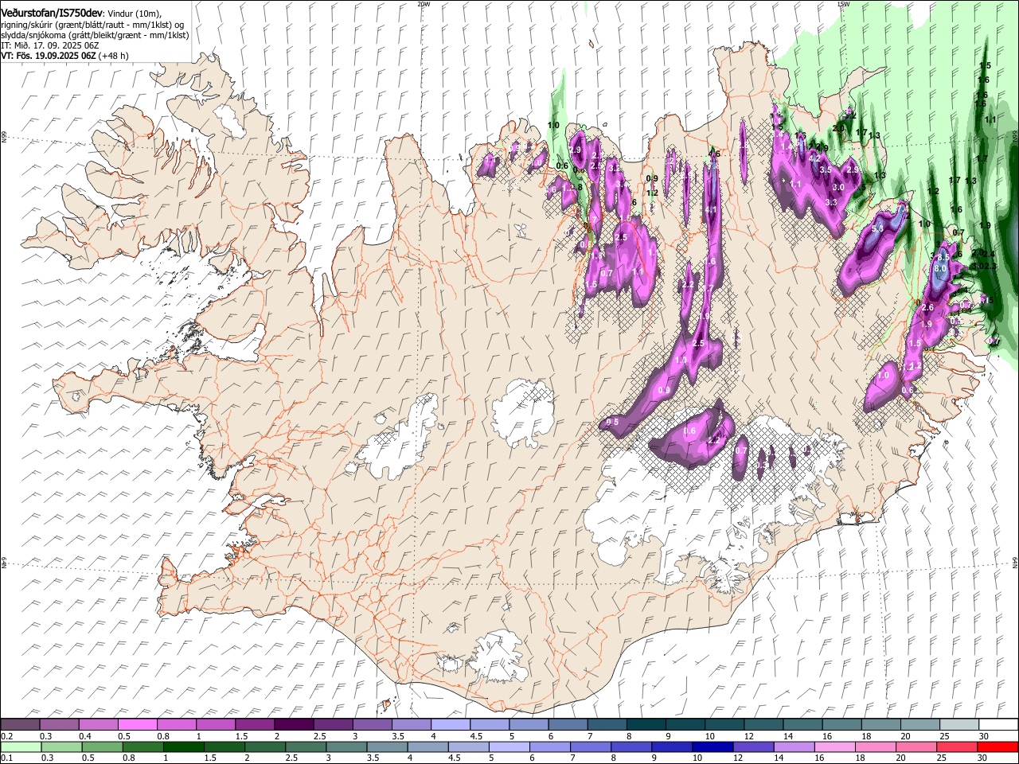The width and height of the screenshot is (1019, 764).
Task: Select the royal blue 8–9 swatch, lower legend
Action: click(x=631, y=746)
